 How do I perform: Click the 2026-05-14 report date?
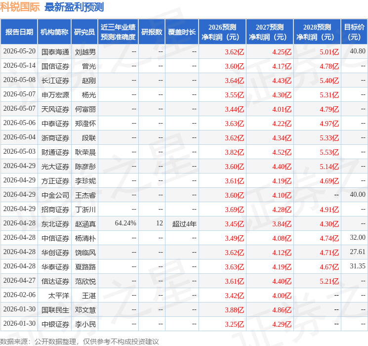pyautogui.click(x=19, y=66)
